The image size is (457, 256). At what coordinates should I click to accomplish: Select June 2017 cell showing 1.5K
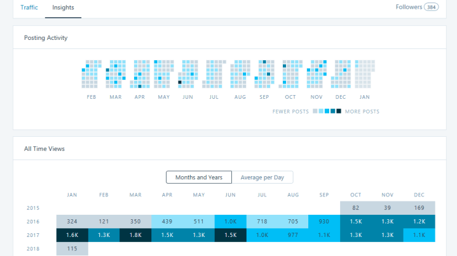point(230,236)
